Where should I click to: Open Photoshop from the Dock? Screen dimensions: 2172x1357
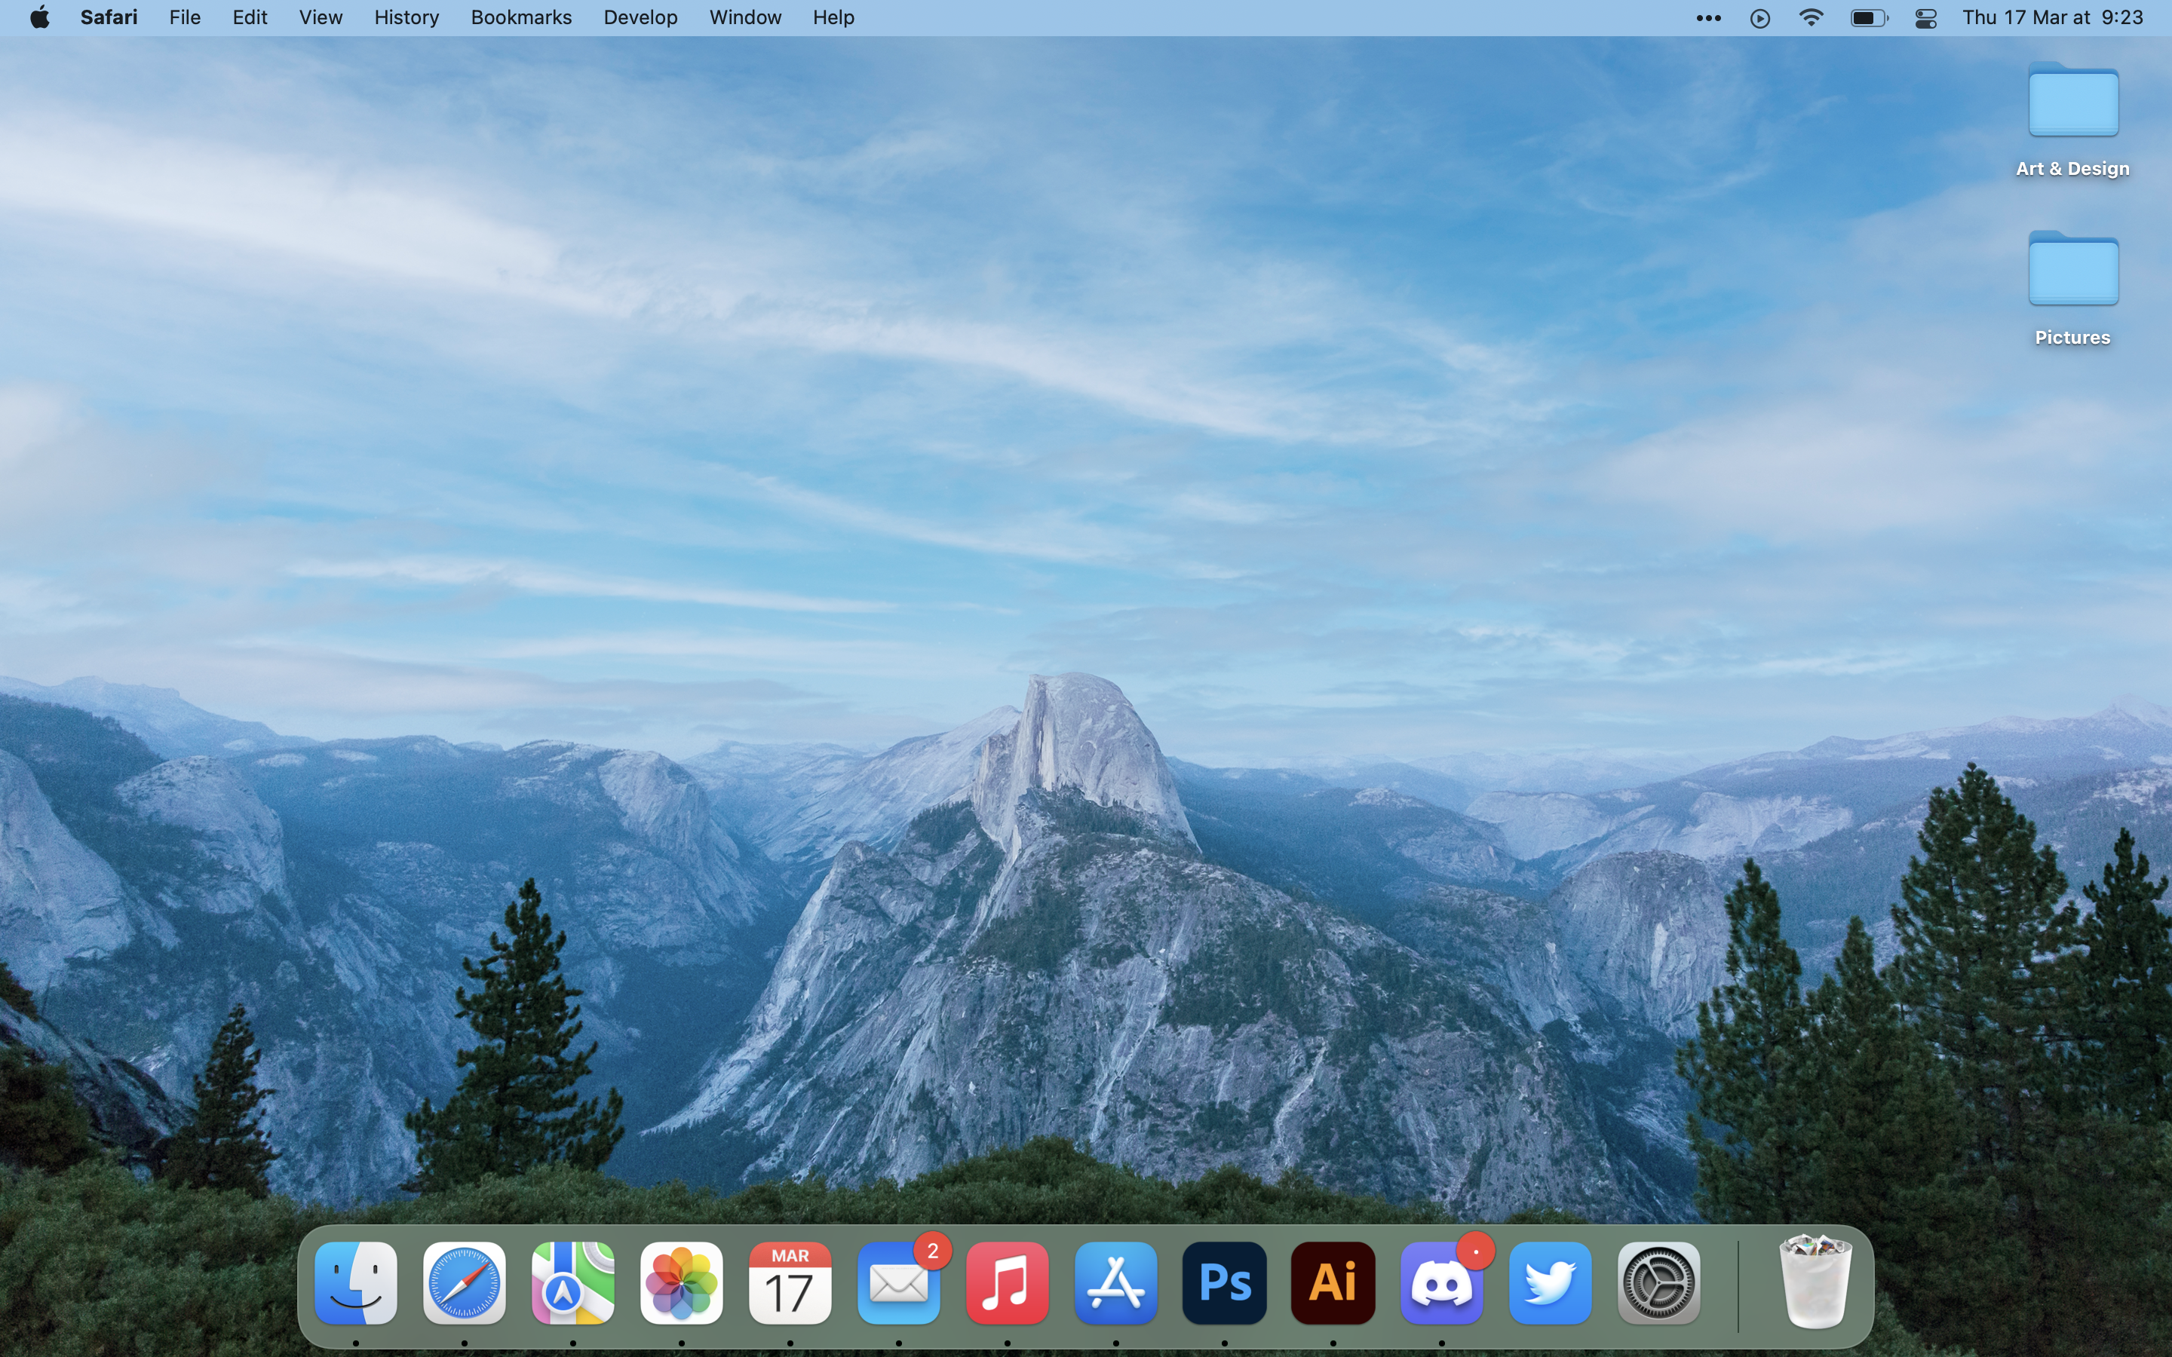click(x=1223, y=1282)
